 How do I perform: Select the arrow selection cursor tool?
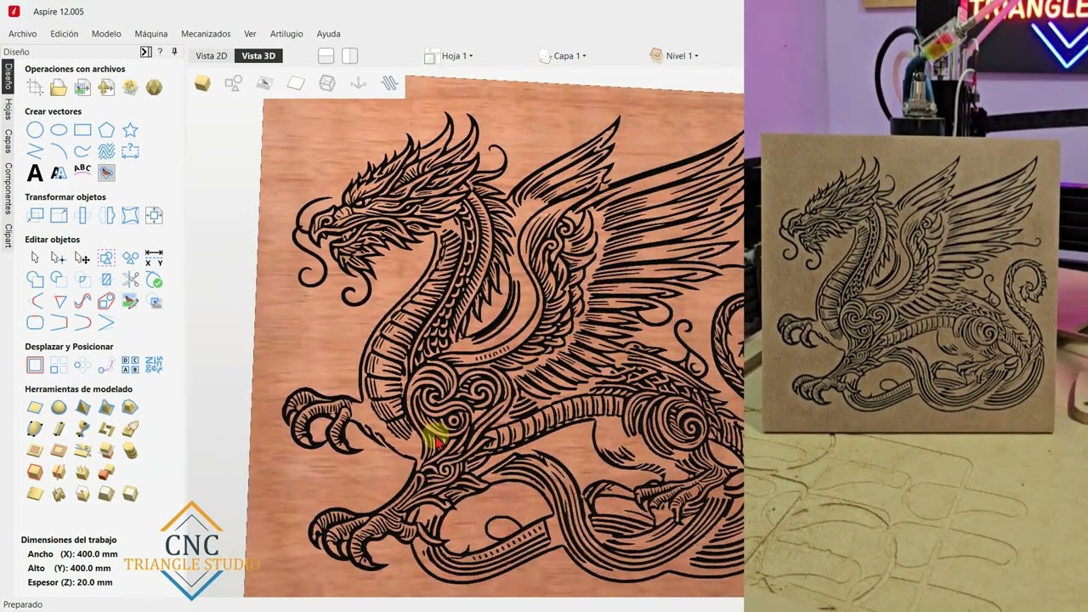(x=35, y=258)
